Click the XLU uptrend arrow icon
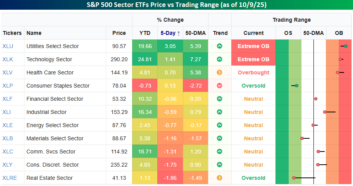The width and height of the screenshot is (353, 186). point(219,46)
